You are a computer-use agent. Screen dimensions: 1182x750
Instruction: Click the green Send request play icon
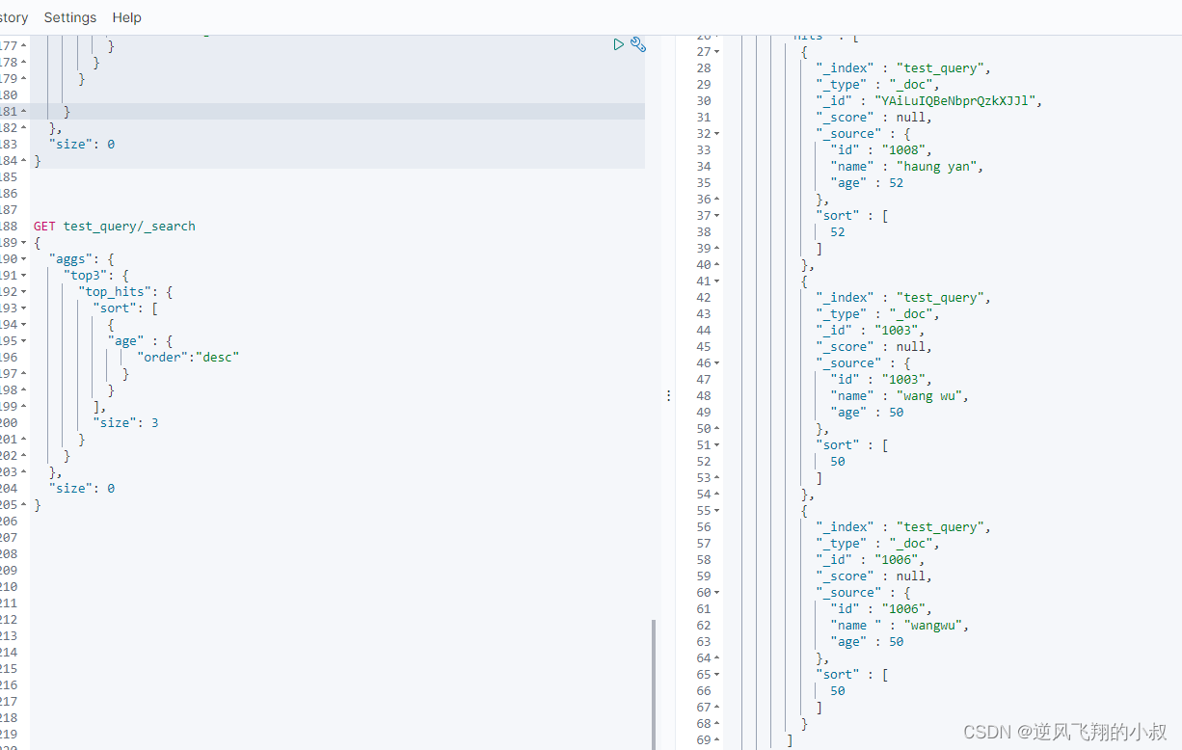tap(619, 44)
